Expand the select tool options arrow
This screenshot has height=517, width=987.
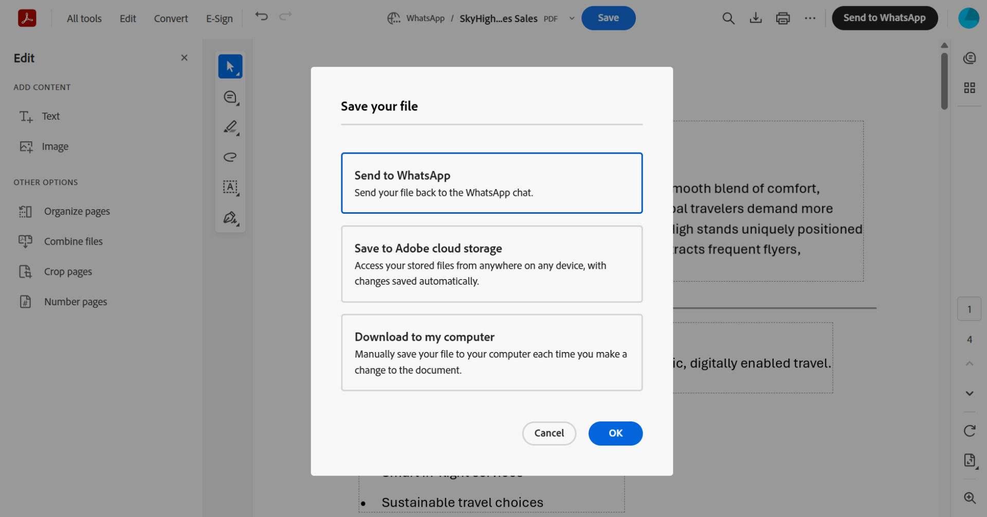[237, 73]
